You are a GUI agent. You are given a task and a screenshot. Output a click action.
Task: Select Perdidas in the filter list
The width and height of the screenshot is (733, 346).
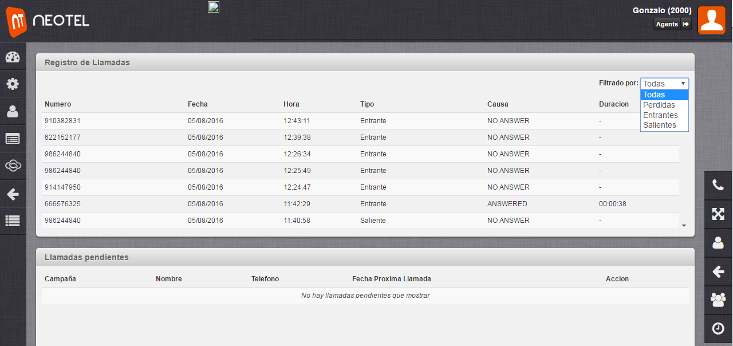(659, 105)
